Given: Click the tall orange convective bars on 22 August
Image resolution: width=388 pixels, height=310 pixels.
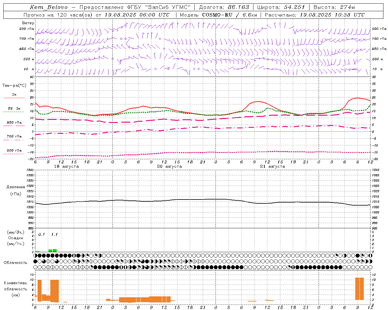Looking at the screenshot, I should [x=360, y=289].
